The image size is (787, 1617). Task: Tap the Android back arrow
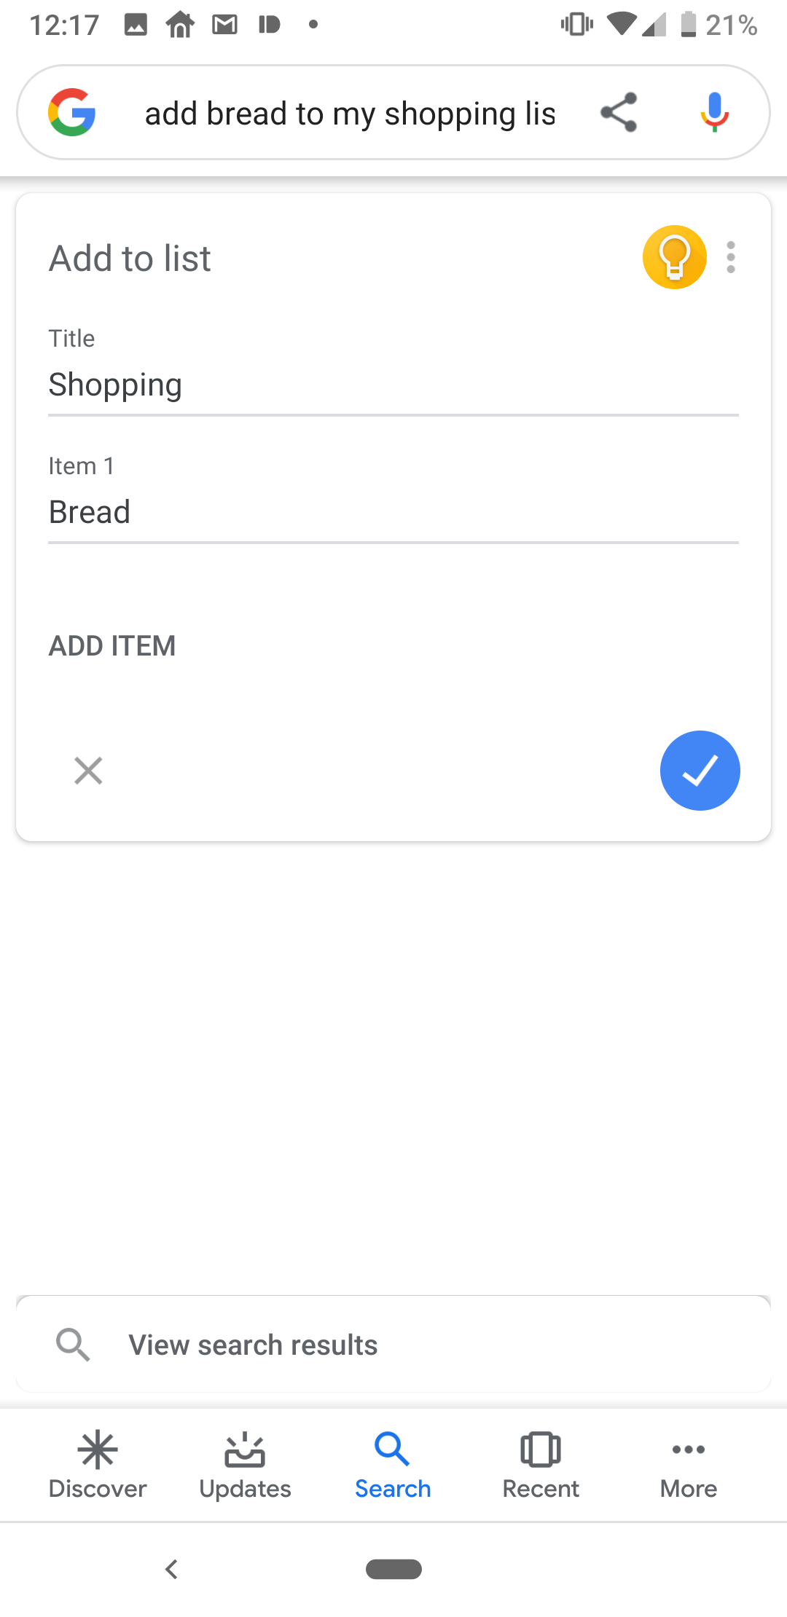point(172,1569)
